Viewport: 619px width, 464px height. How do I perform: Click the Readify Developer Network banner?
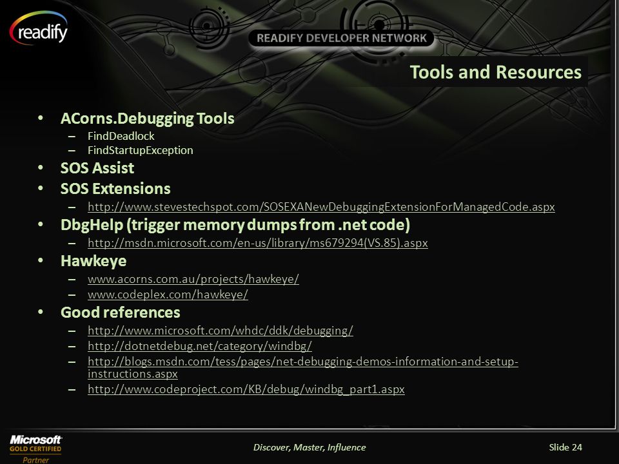342,38
